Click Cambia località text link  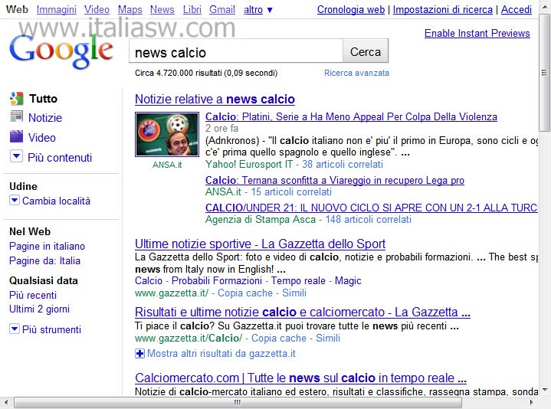click(x=56, y=201)
